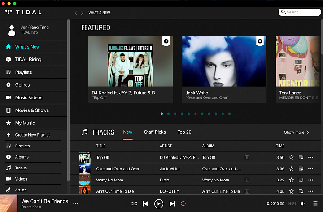Open Playlists under My Music
This screenshot has width=323, height=212.
(x=33, y=146)
